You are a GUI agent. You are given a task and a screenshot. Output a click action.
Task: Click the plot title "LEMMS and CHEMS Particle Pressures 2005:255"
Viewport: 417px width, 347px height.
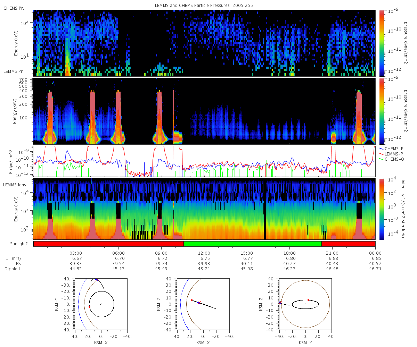coord(204,6)
